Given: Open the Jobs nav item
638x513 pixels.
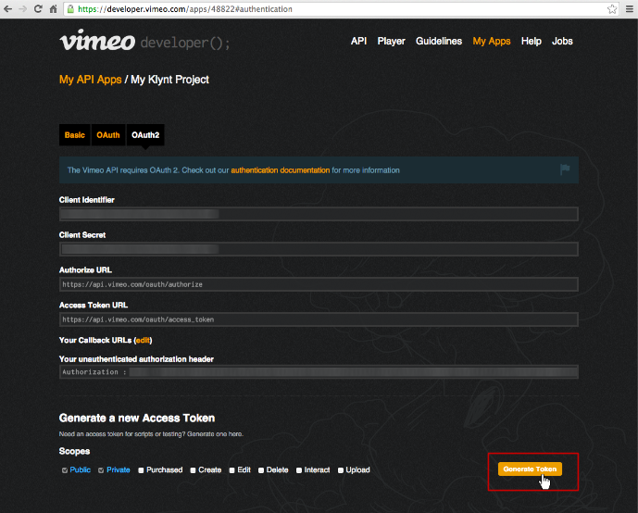Looking at the screenshot, I should tap(562, 41).
